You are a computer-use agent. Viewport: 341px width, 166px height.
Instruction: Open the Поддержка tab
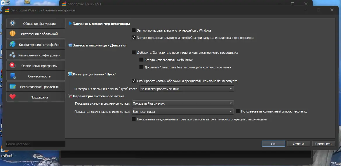click(x=36, y=97)
